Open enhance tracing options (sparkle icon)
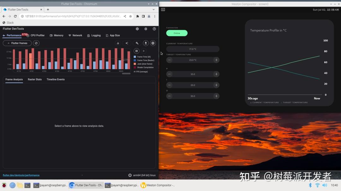The height and width of the screenshot is (191, 341). [x=127, y=43]
